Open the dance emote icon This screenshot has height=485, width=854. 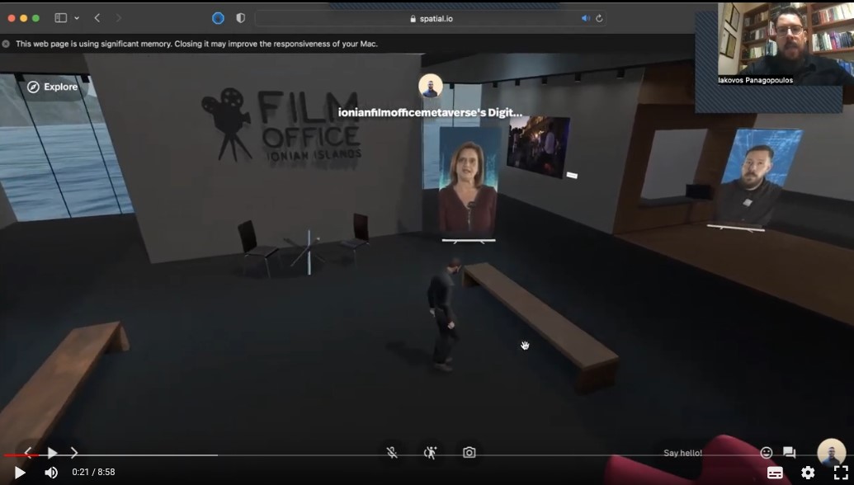click(x=430, y=452)
